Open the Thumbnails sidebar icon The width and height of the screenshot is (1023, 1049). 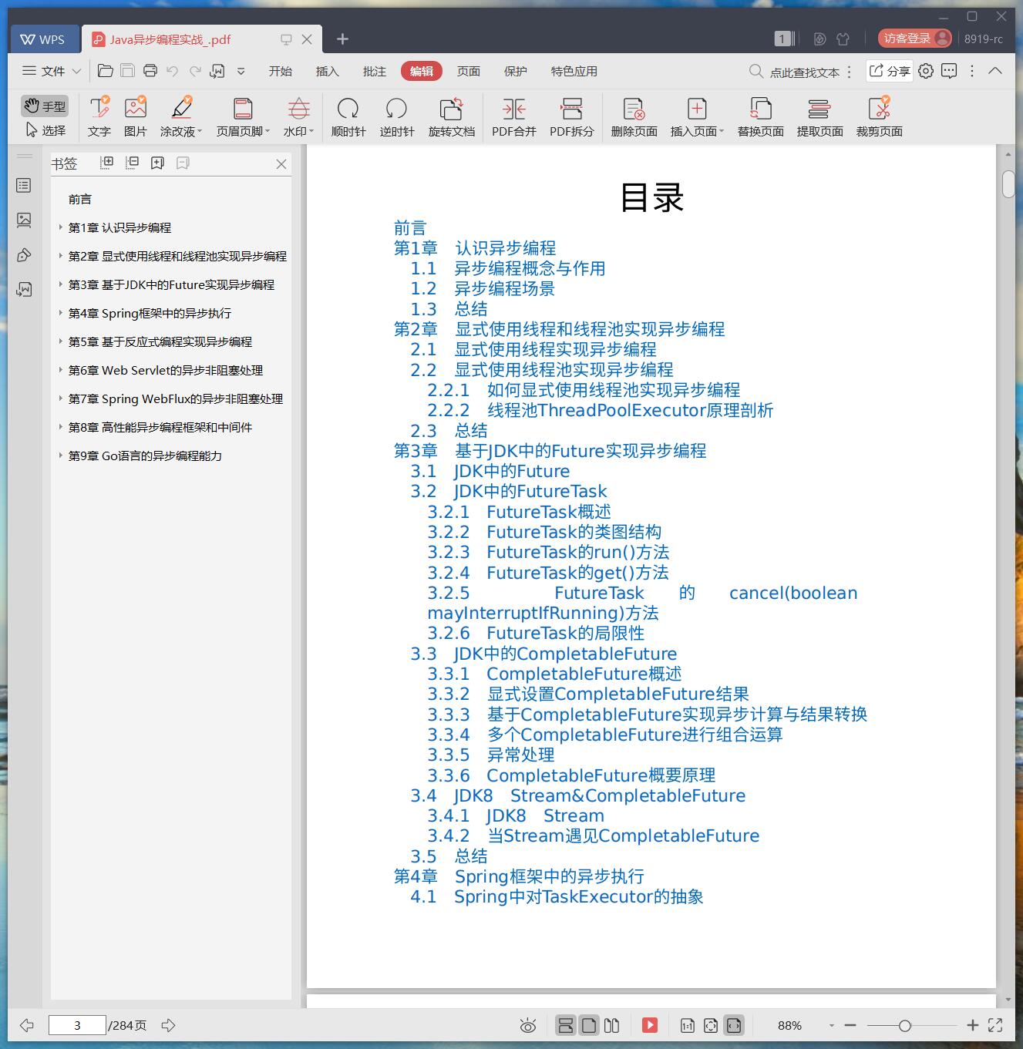[x=24, y=220]
